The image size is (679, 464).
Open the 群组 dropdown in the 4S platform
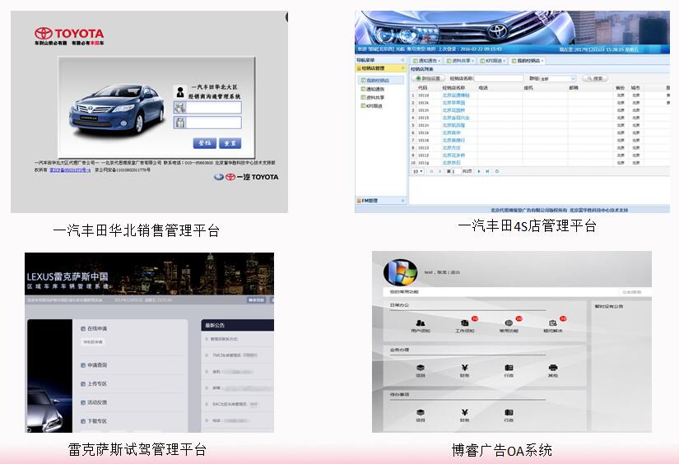(x=558, y=78)
